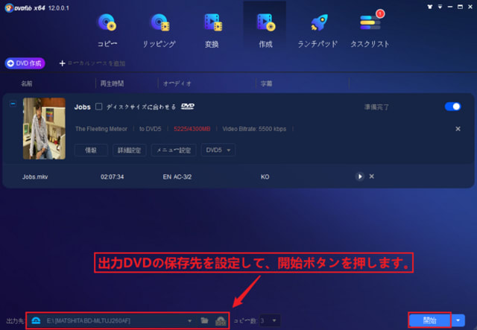Expand the output destination drive dropdown
The height and width of the screenshot is (330, 477).
(x=190, y=320)
